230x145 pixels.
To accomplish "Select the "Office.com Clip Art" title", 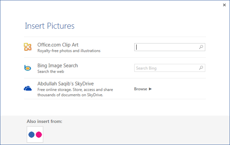I will tap(58, 45).
